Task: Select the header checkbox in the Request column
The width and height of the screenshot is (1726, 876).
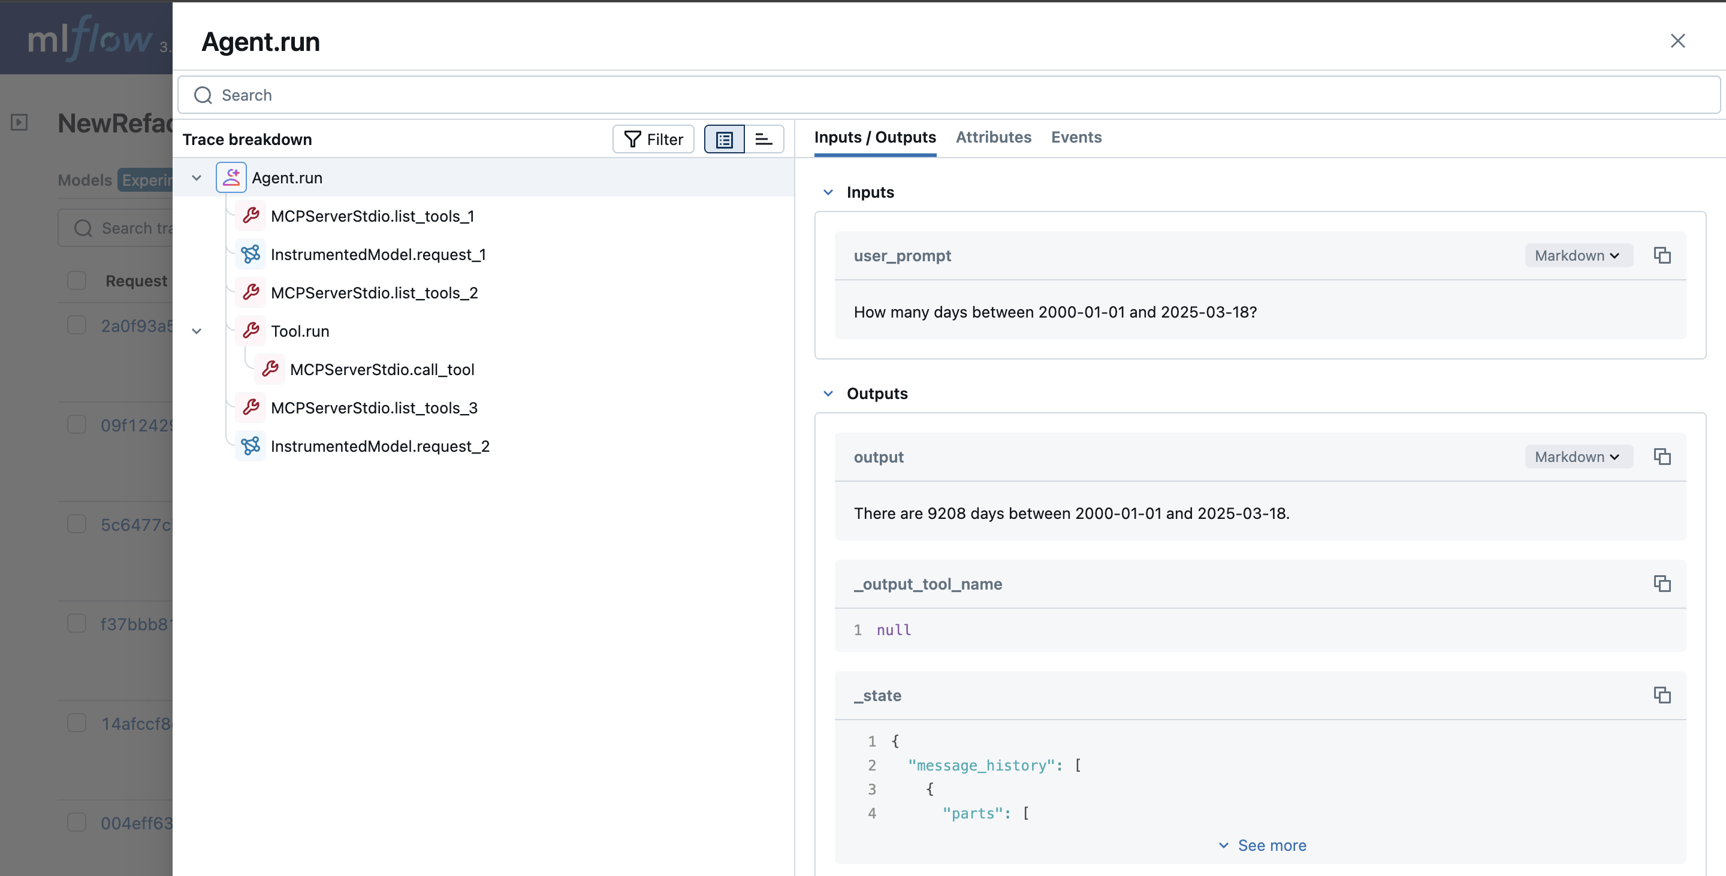Action: point(76,280)
